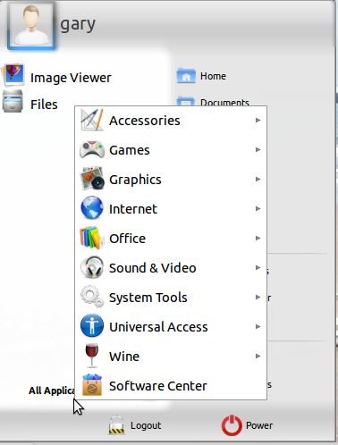Open the Home folder link
This screenshot has height=445, width=338.
coord(201,76)
